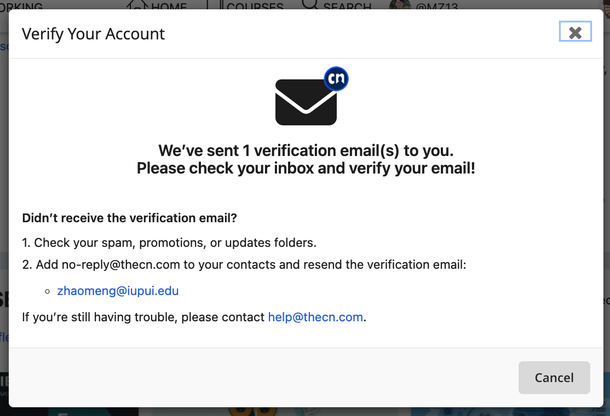Image resolution: width=610 pixels, height=416 pixels.
Task: Click the Verify Your Account title
Action: [94, 34]
